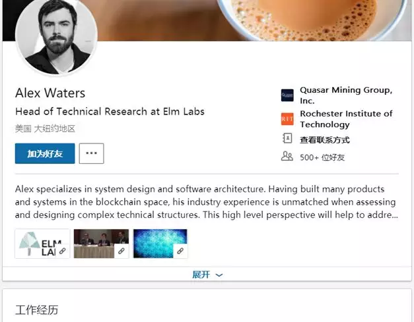The width and height of the screenshot is (414, 322).
Task: Expand the profile summary with 展开
Action: tap(201, 275)
